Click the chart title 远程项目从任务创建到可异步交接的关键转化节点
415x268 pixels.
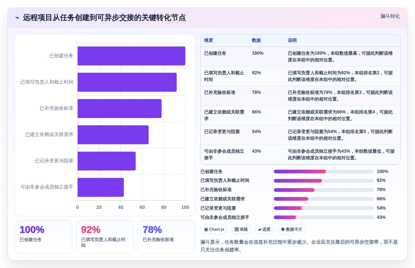click(104, 18)
